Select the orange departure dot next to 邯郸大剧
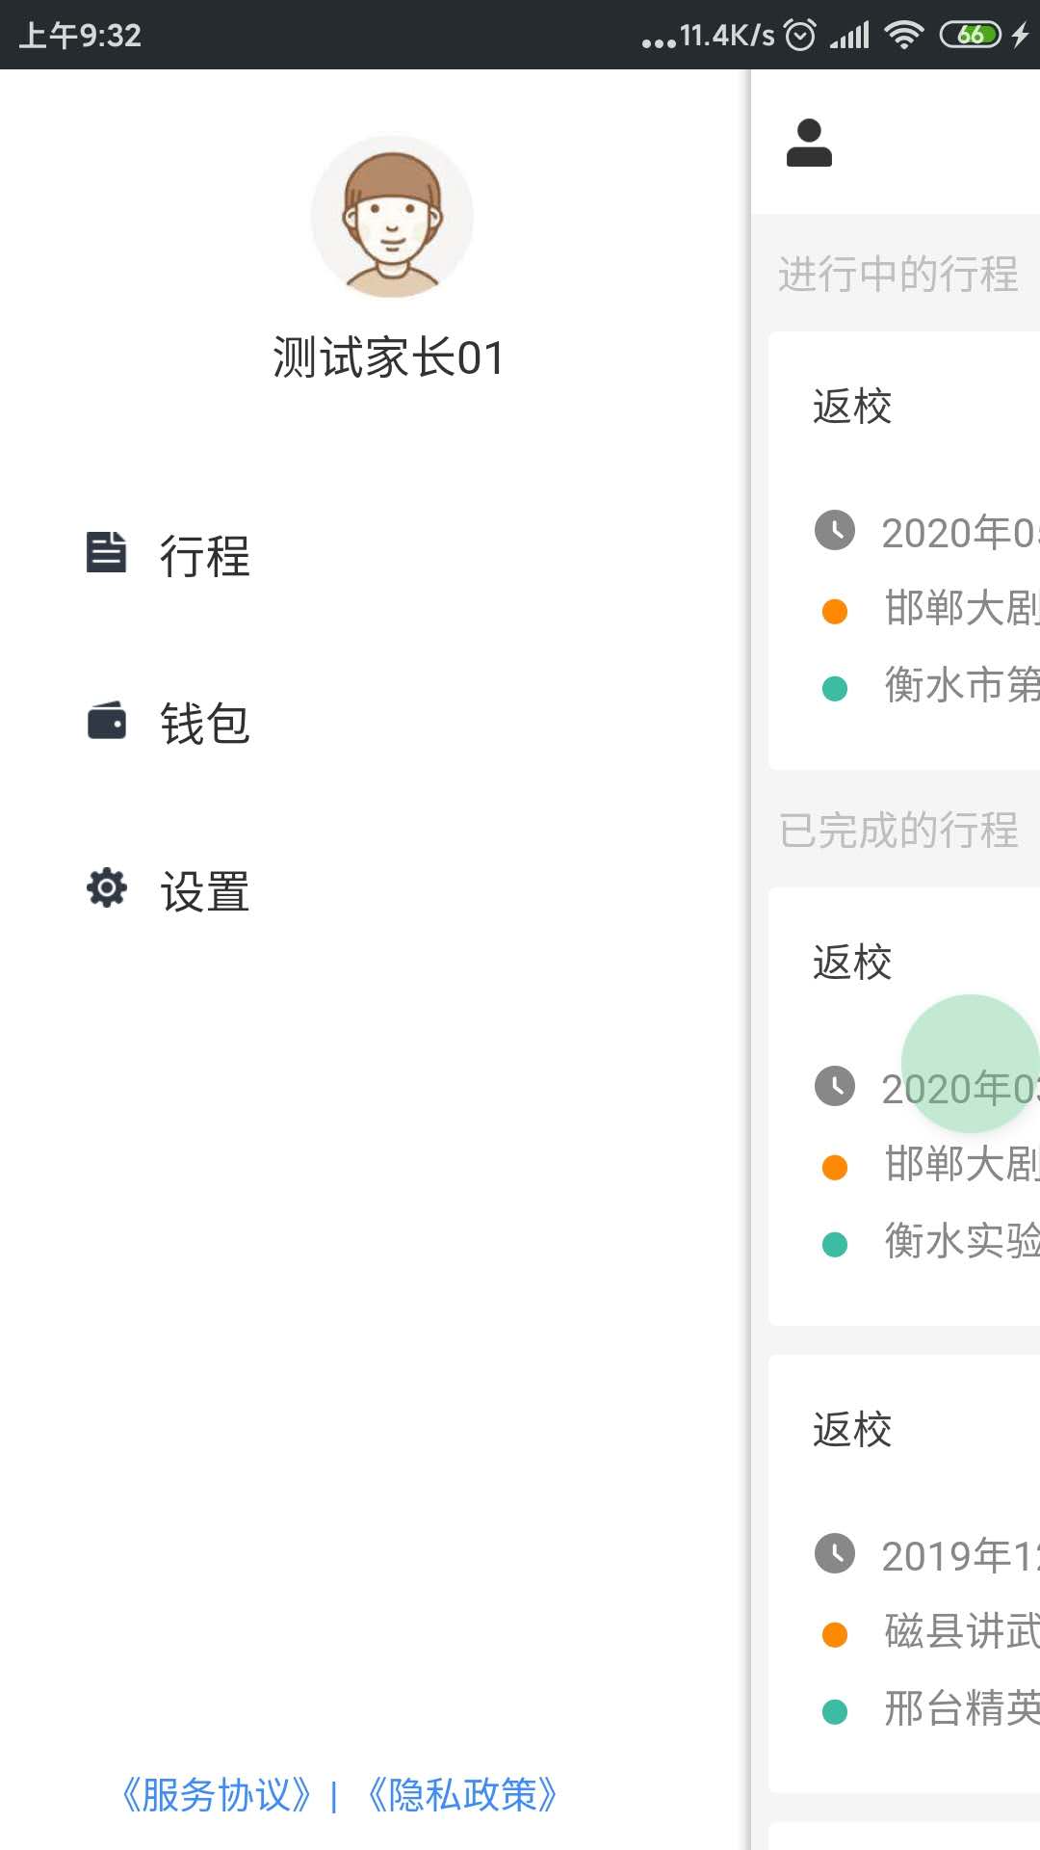Screen dimensions: 1040x1850 833,609
